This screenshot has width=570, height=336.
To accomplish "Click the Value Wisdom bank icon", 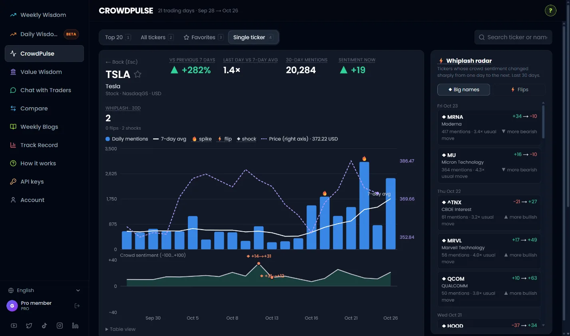I will pos(13,72).
